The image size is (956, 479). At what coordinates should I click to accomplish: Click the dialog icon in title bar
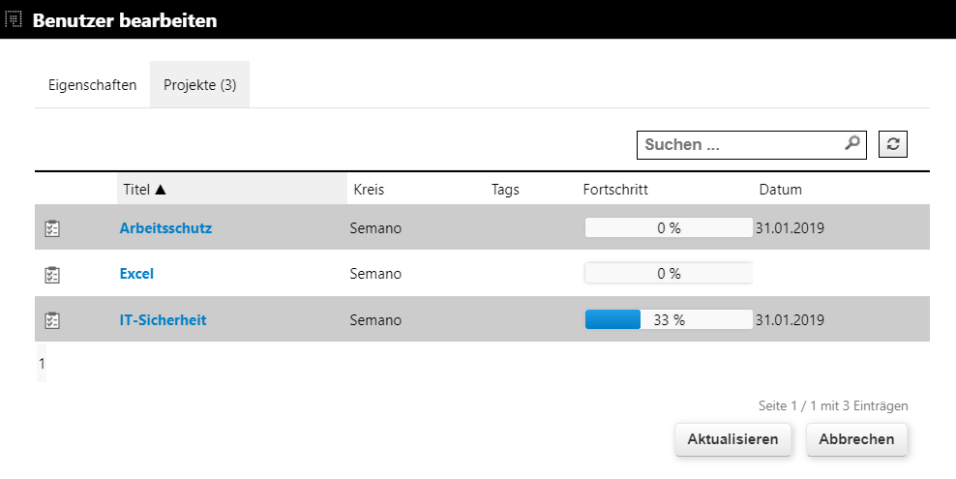[15, 18]
